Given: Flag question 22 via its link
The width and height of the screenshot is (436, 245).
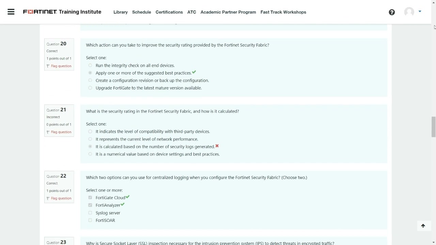Looking at the screenshot, I should coord(61,198).
